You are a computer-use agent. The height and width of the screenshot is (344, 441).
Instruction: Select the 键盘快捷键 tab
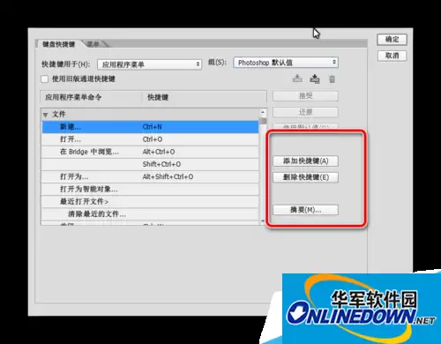pos(59,44)
